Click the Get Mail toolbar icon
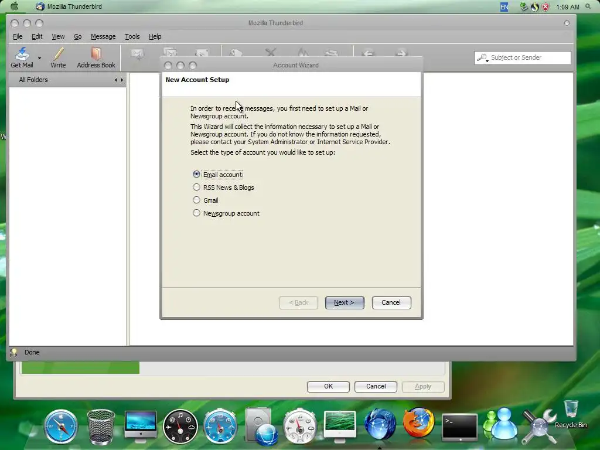Image resolution: width=600 pixels, height=450 pixels. [x=22, y=53]
